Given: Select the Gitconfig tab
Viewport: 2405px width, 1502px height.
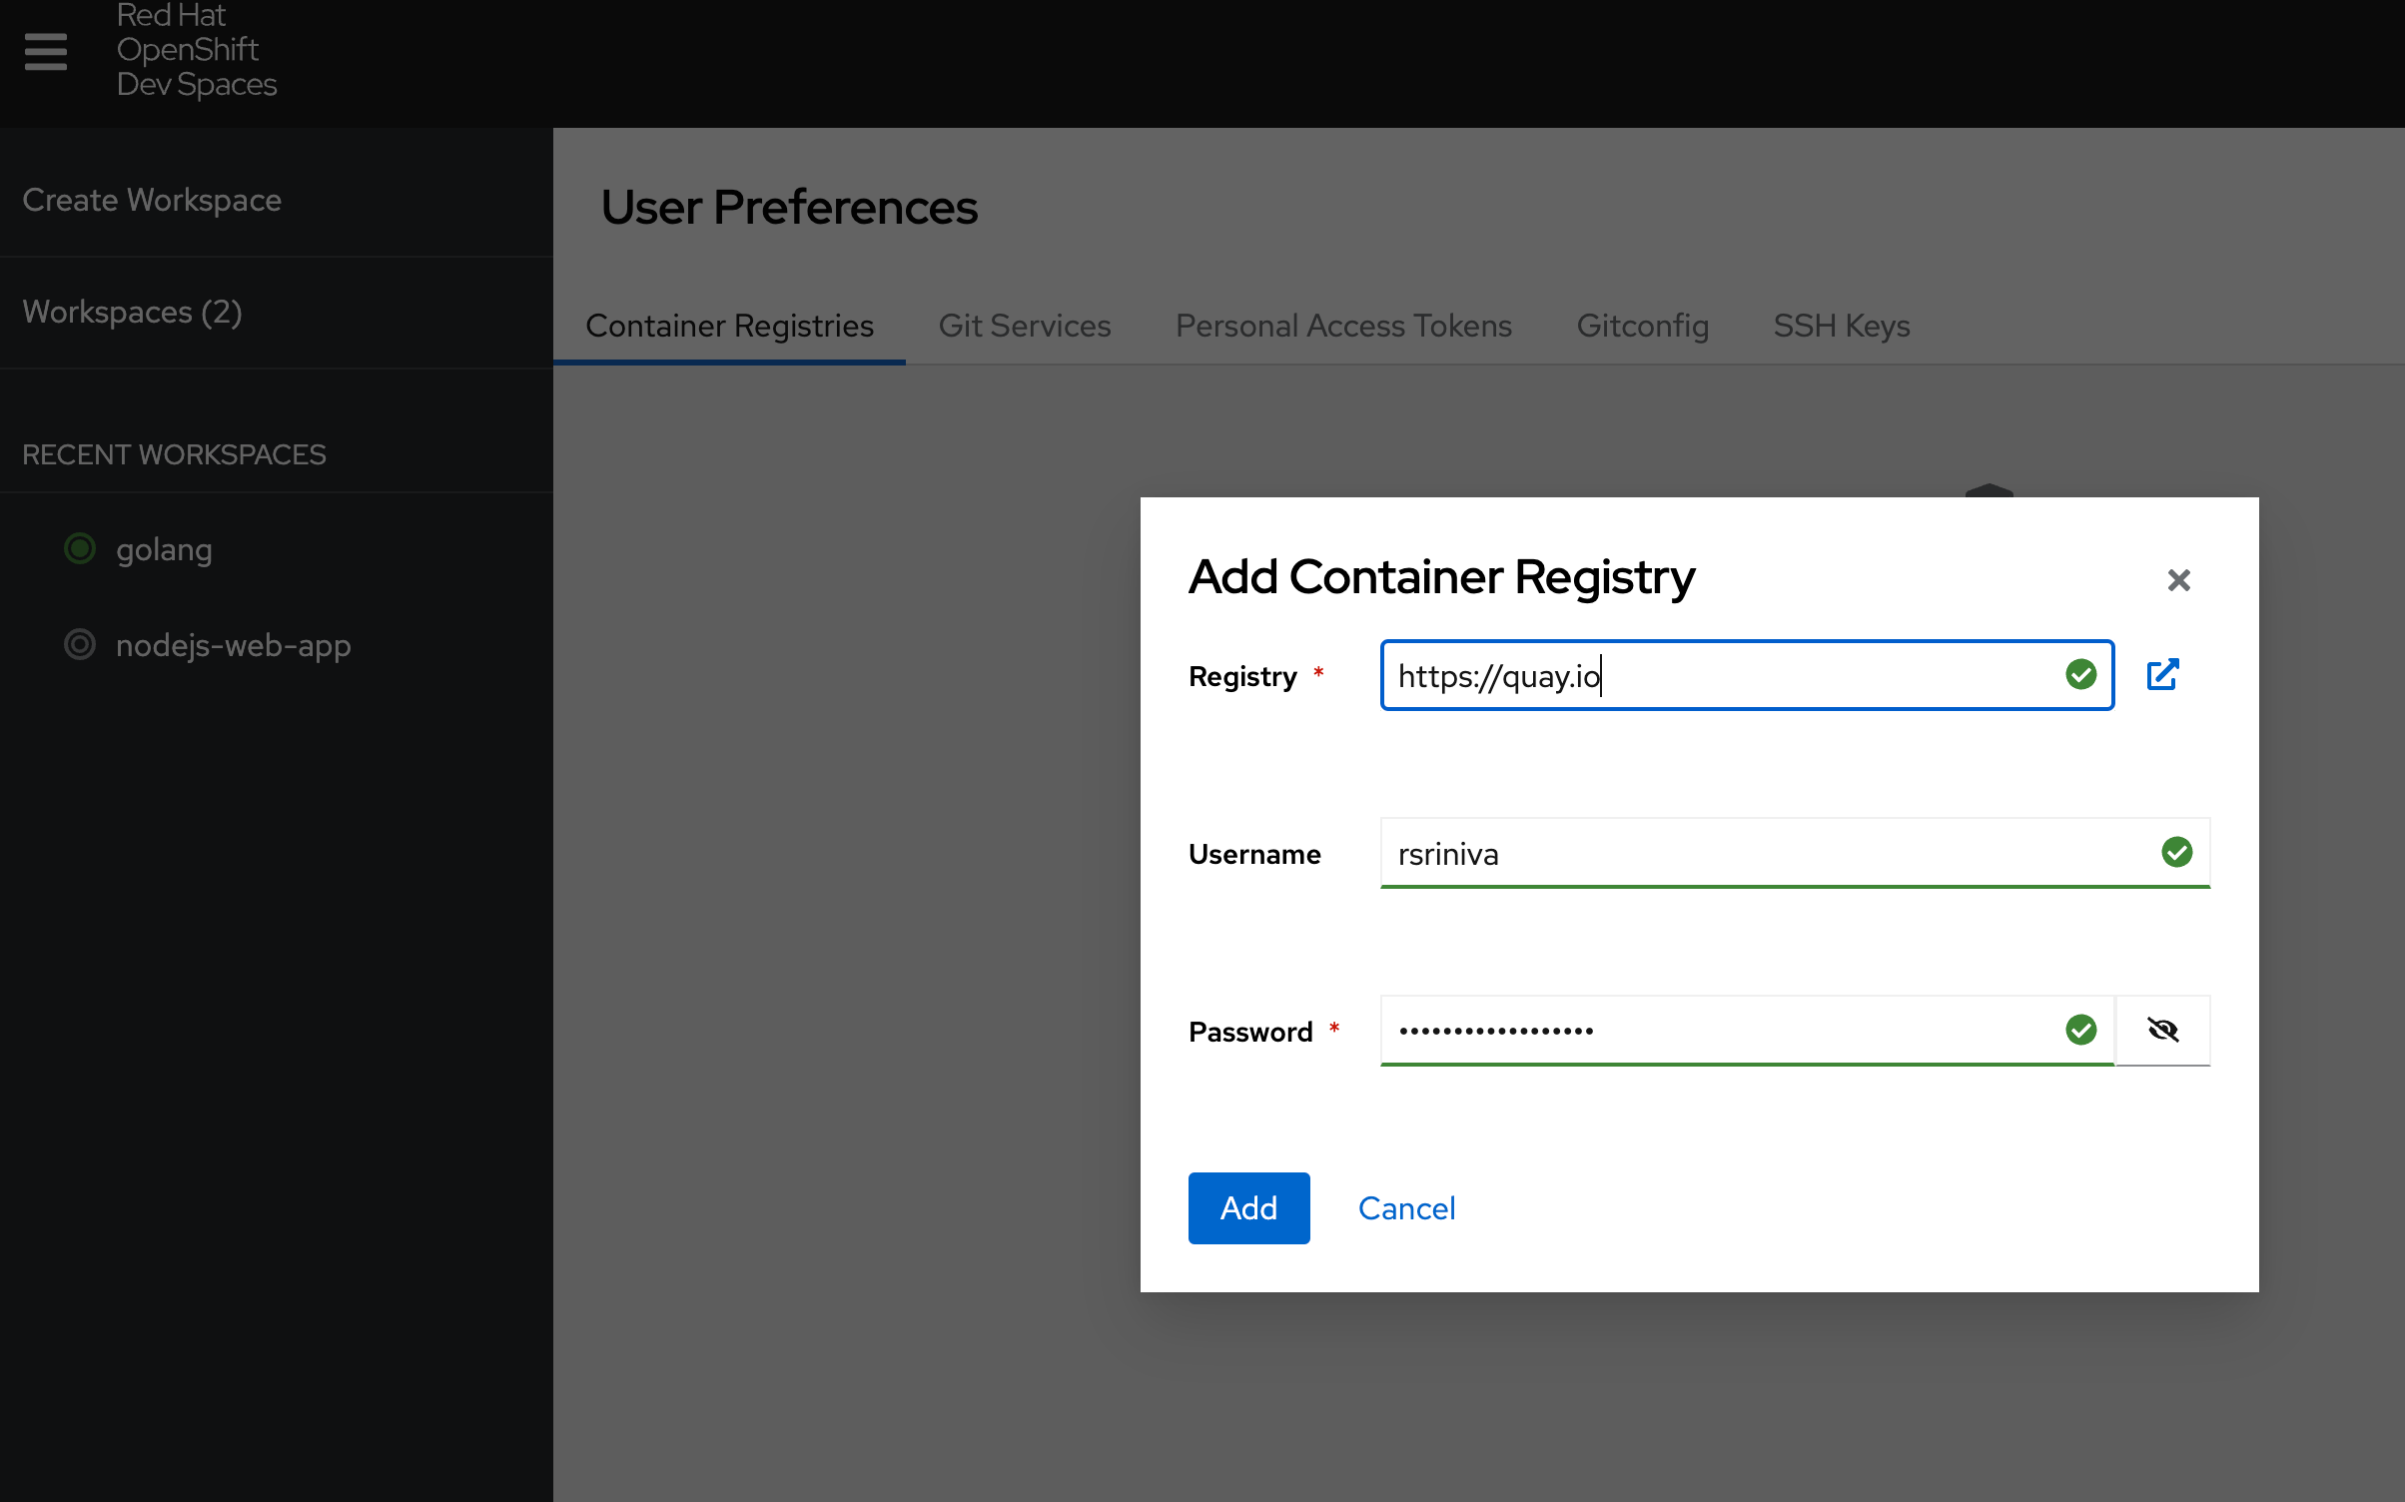Looking at the screenshot, I should (1642, 326).
